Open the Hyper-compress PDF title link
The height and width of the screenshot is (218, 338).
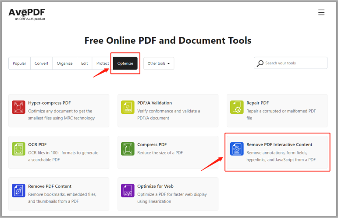pyautogui.click(x=50, y=103)
